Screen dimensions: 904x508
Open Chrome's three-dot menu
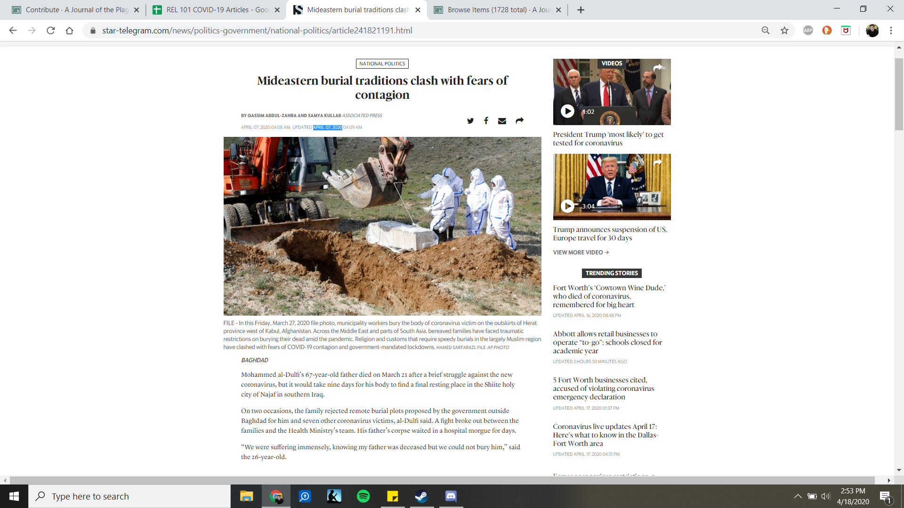[x=891, y=31]
